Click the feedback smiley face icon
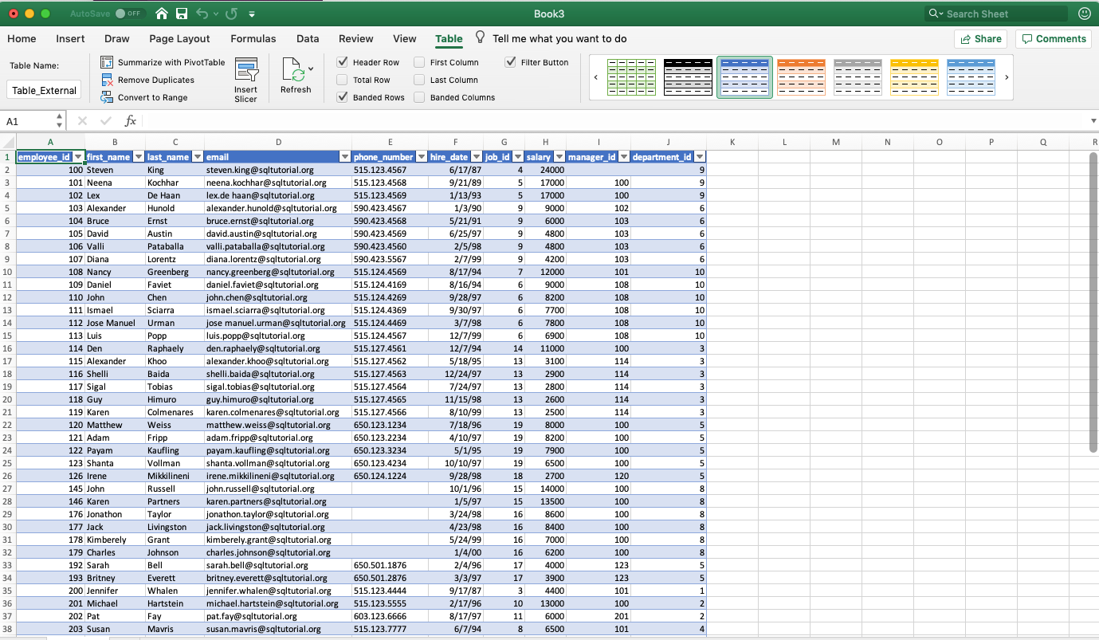 coord(1084,14)
